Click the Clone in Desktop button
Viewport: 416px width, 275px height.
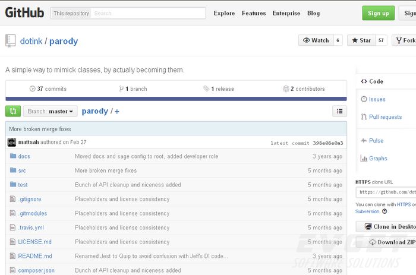tap(386, 227)
